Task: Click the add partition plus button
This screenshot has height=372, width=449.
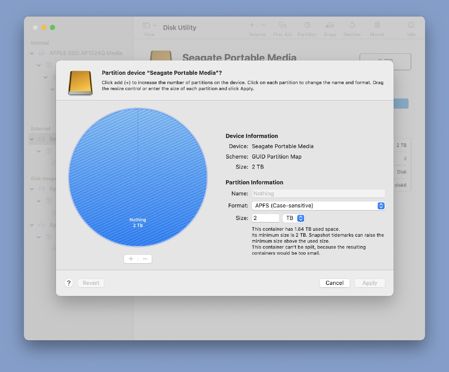Action: click(131, 259)
